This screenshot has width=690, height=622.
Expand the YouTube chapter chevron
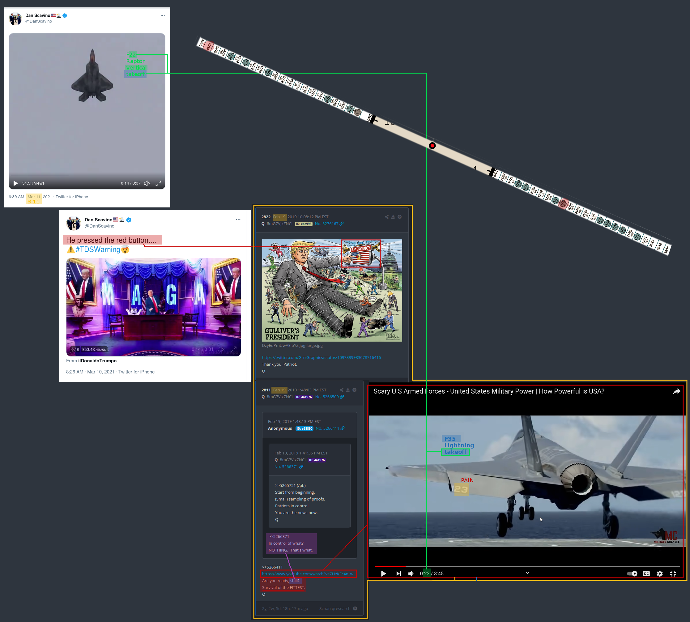pos(527,573)
